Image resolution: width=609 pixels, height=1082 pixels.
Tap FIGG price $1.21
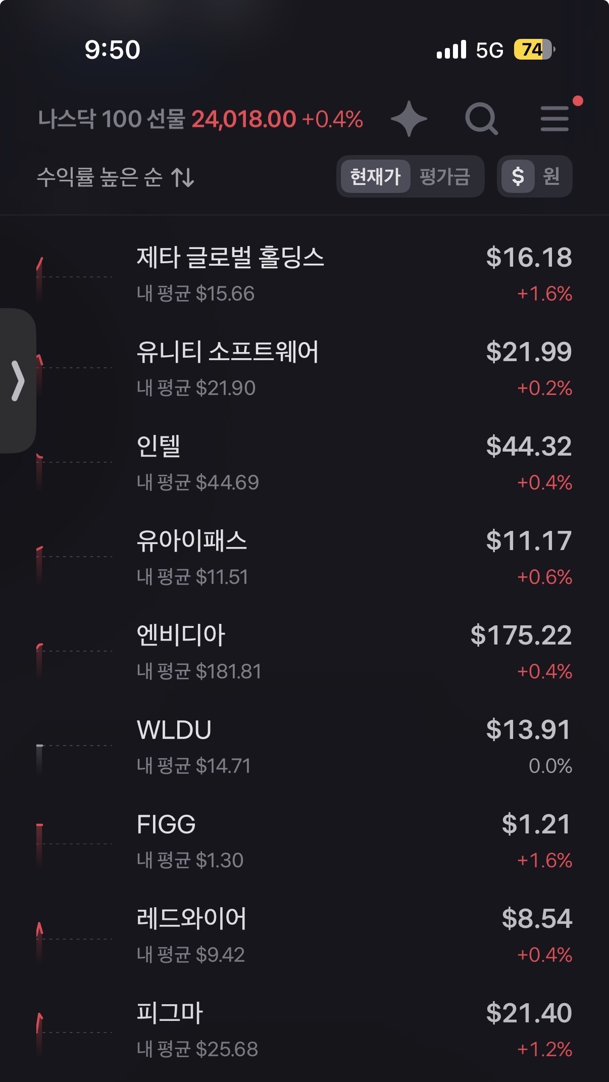click(536, 824)
